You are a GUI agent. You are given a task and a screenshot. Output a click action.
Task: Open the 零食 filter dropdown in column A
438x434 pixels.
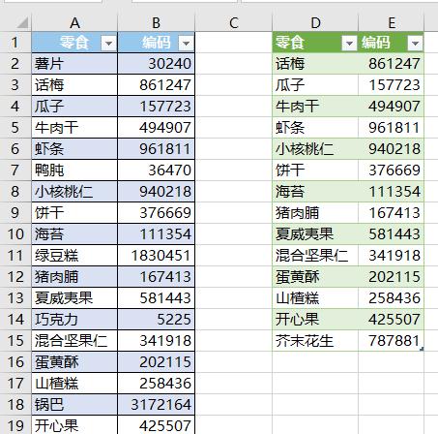click(108, 43)
